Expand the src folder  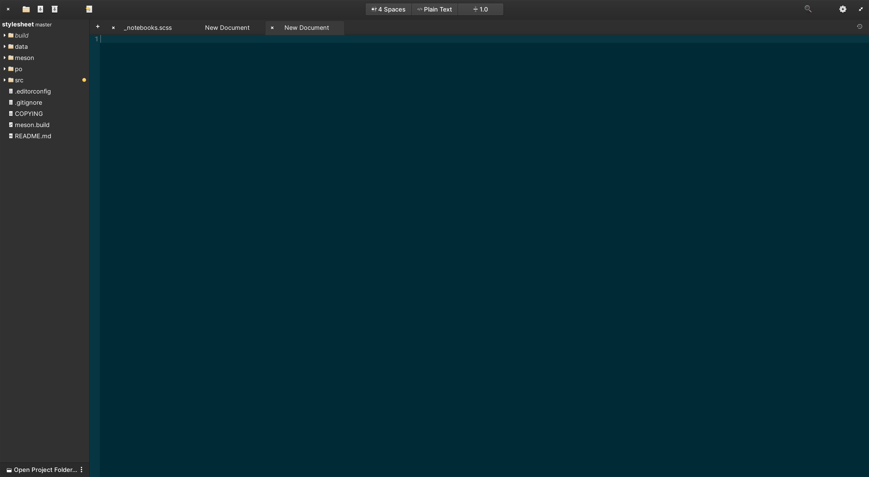point(4,80)
